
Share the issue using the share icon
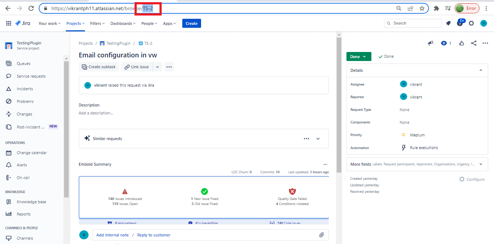coord(474,43)
